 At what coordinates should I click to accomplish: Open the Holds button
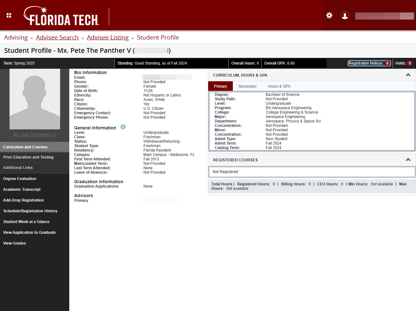coord(404,63)
